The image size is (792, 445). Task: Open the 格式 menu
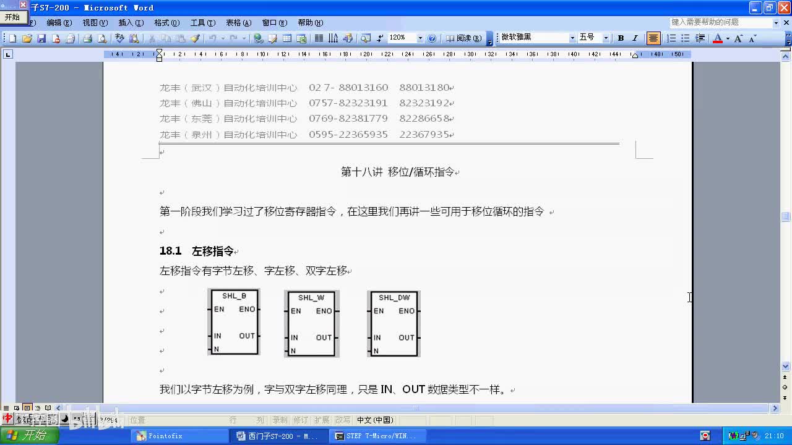point(166,22)
